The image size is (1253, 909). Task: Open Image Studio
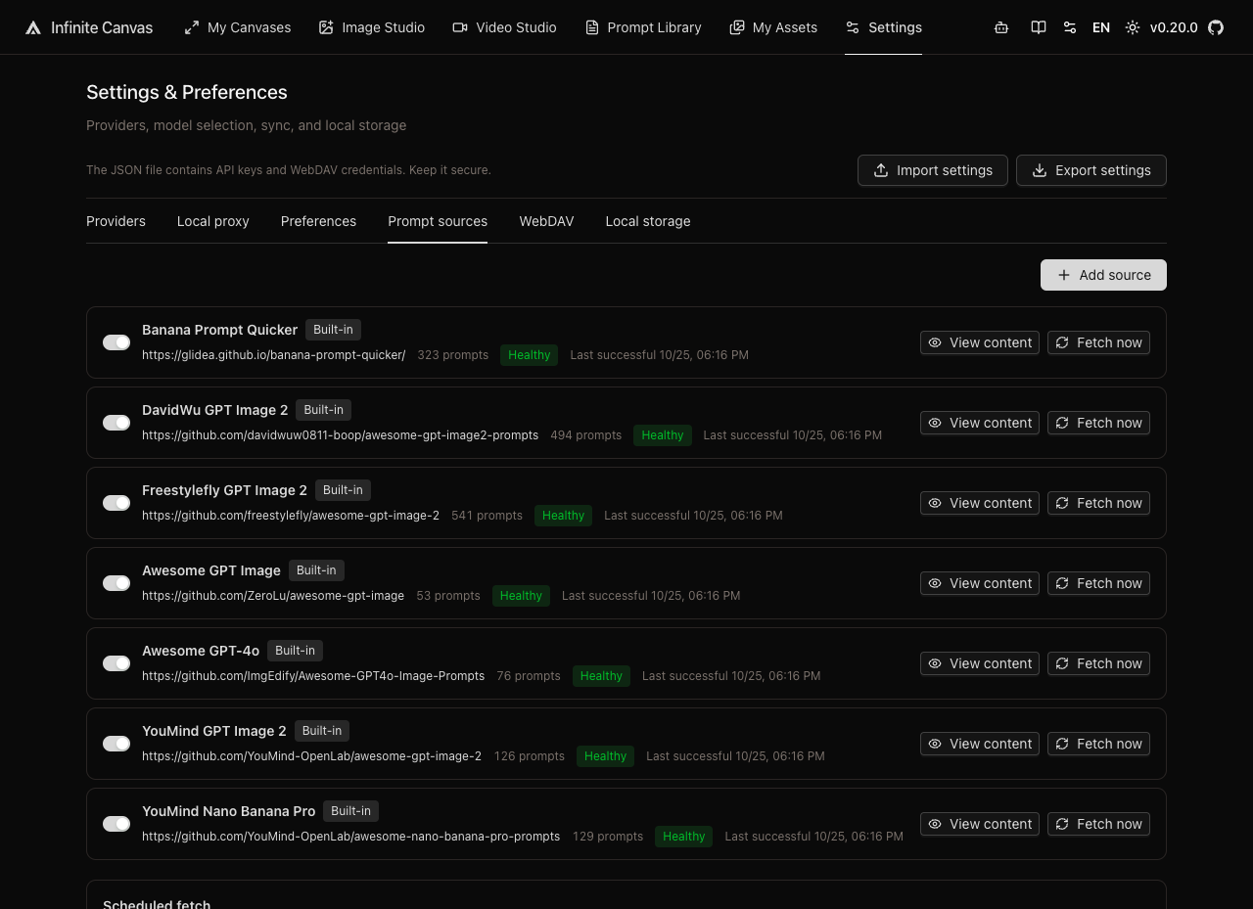coord(372,27)
